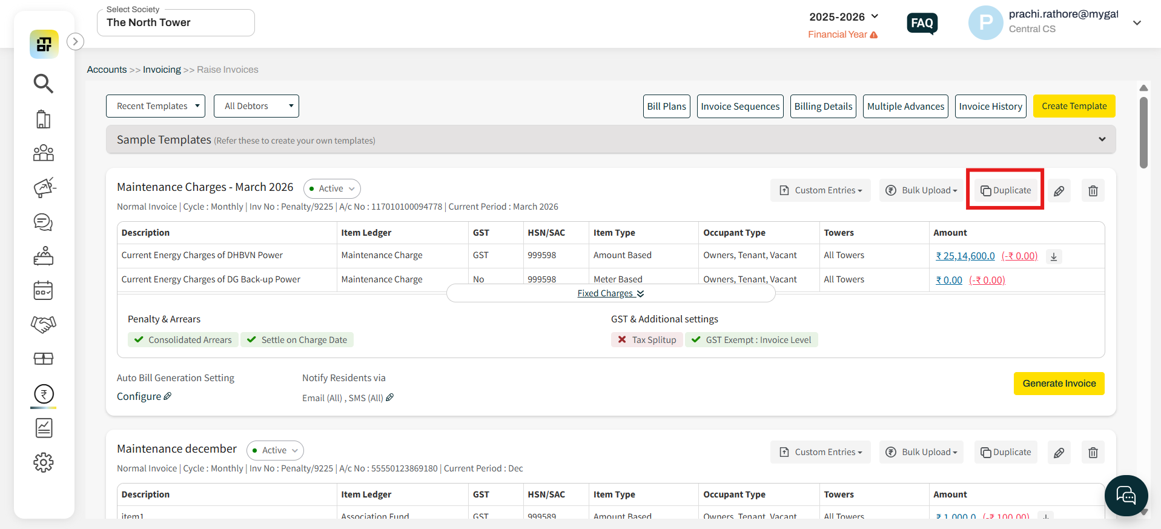Screen dimensions: 1161x529
Task: Open the ₹25,14,600.0 amount link
Action: click(965, 256)
